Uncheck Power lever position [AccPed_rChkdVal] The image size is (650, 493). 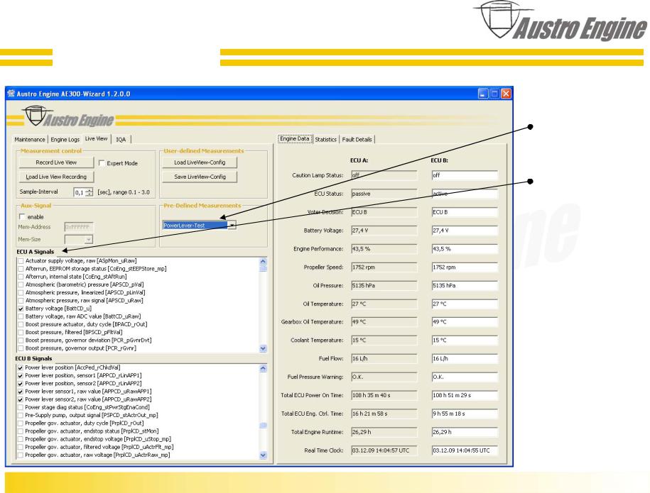pyautogui.click(x=21, y=368)
